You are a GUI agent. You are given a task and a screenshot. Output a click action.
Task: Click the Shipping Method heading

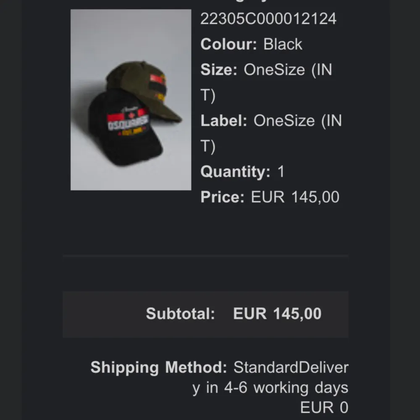159,367
